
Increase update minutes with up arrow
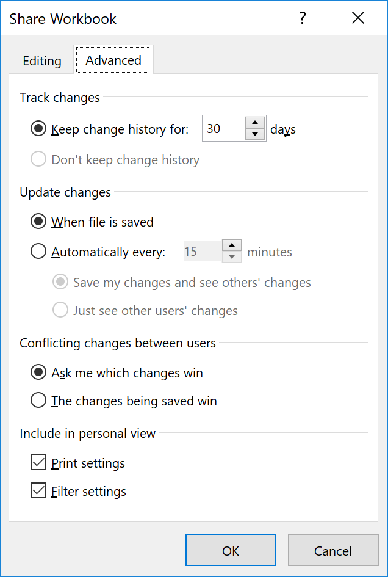pyautogui.click(x=232, y=245)
